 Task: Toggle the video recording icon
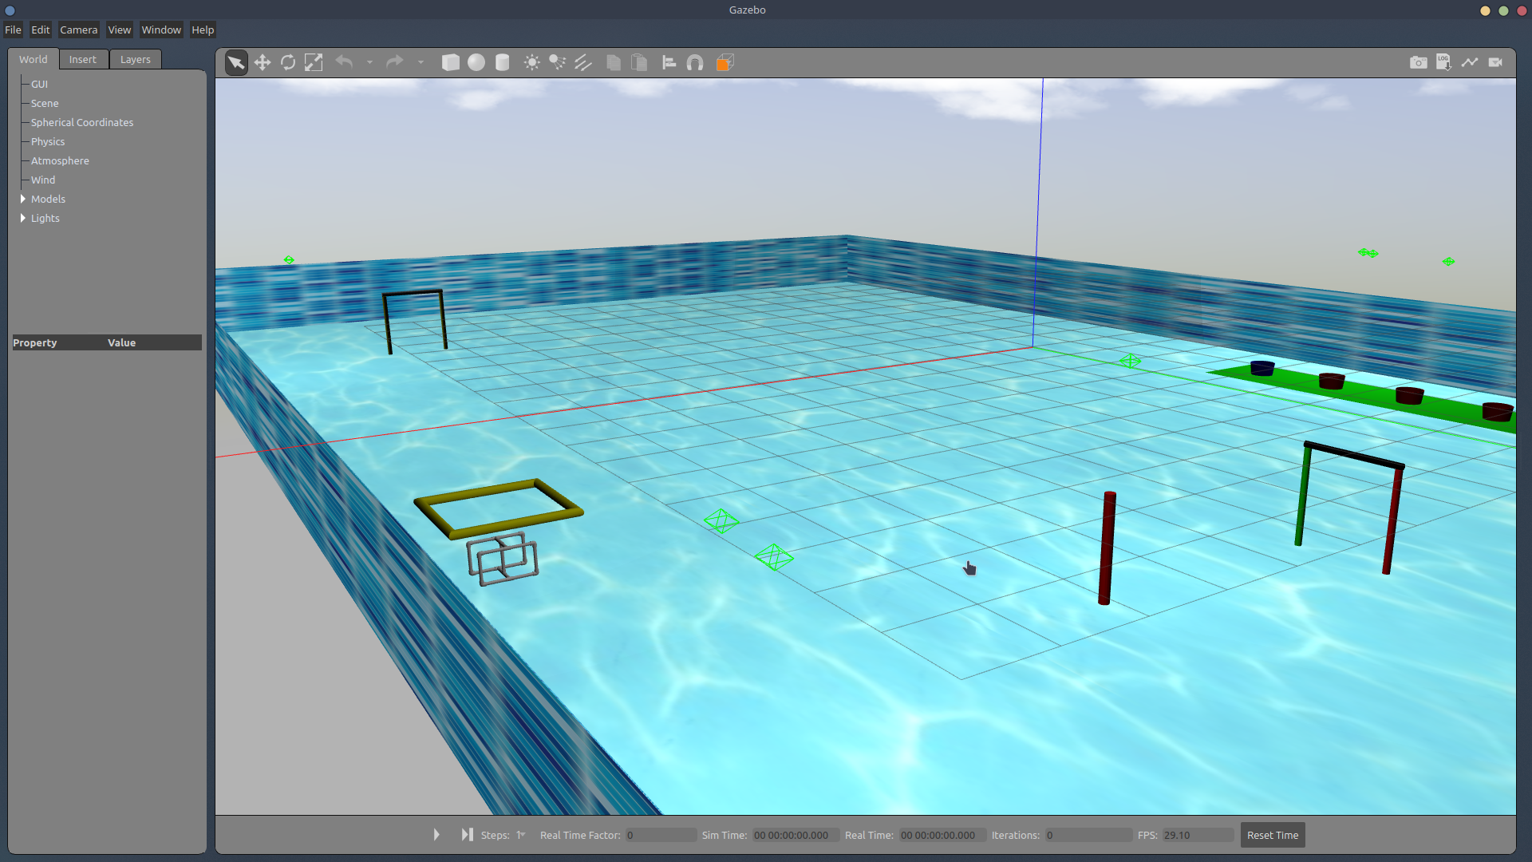coord(1495,62)
